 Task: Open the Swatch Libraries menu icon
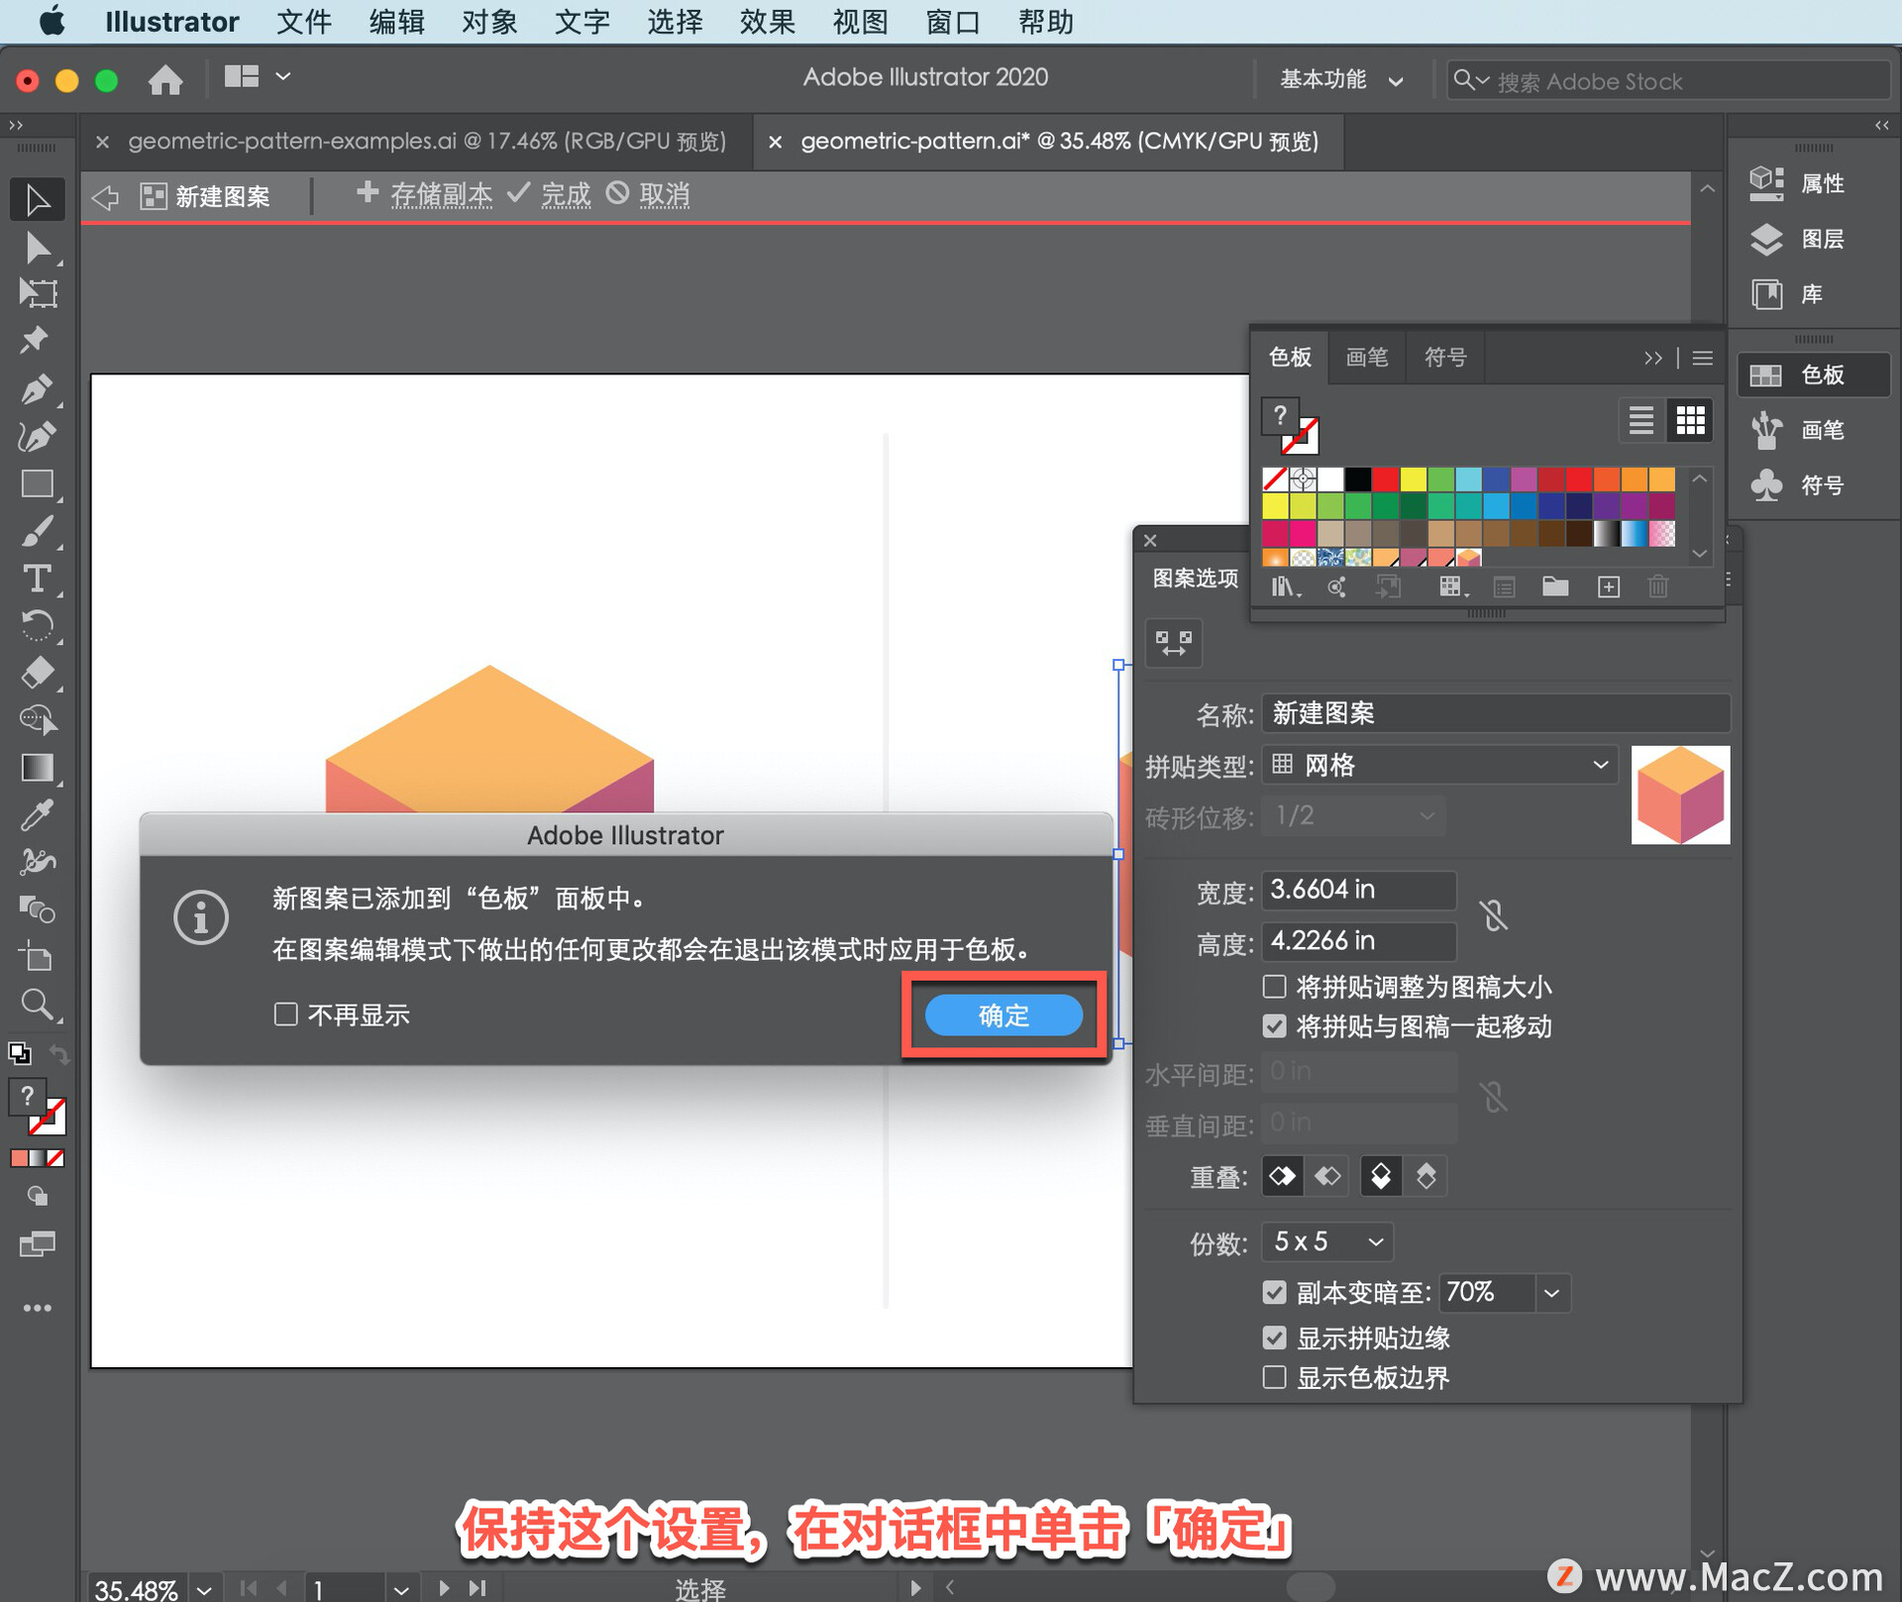[x=1285, y=587]
